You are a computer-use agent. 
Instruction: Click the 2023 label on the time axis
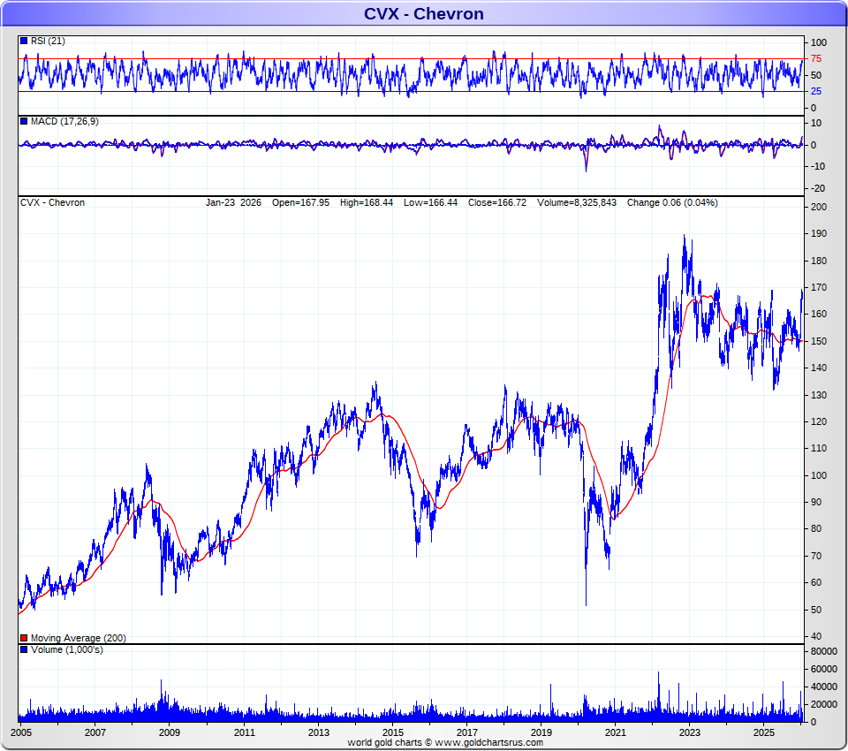pos(690,732)
